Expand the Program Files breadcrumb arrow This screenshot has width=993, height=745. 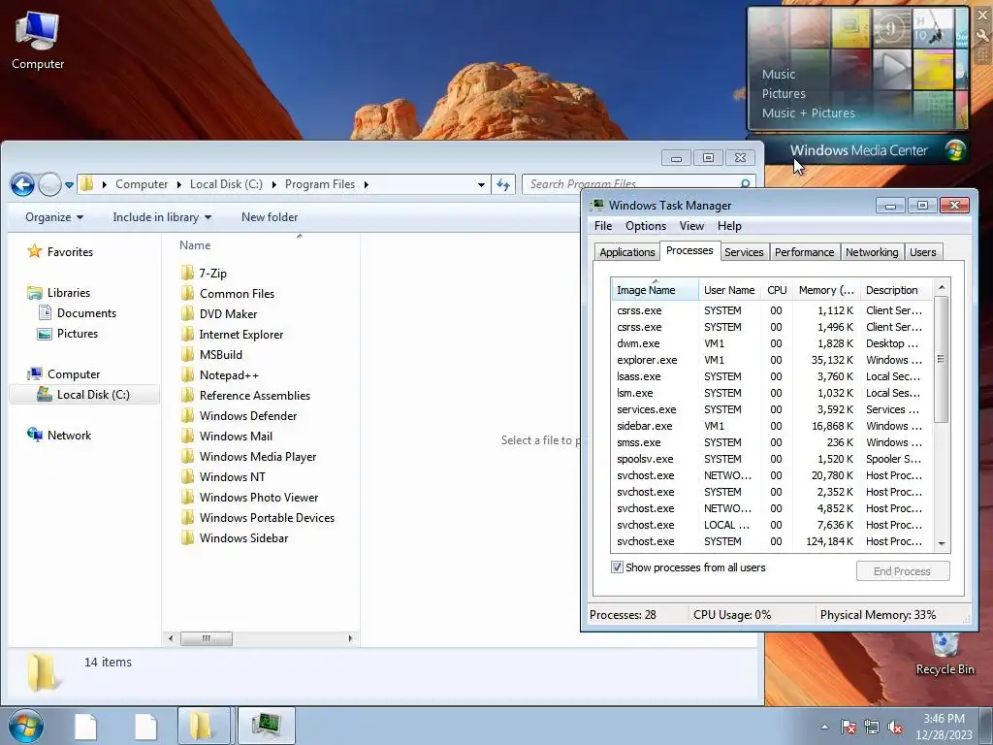click(366, 184)
